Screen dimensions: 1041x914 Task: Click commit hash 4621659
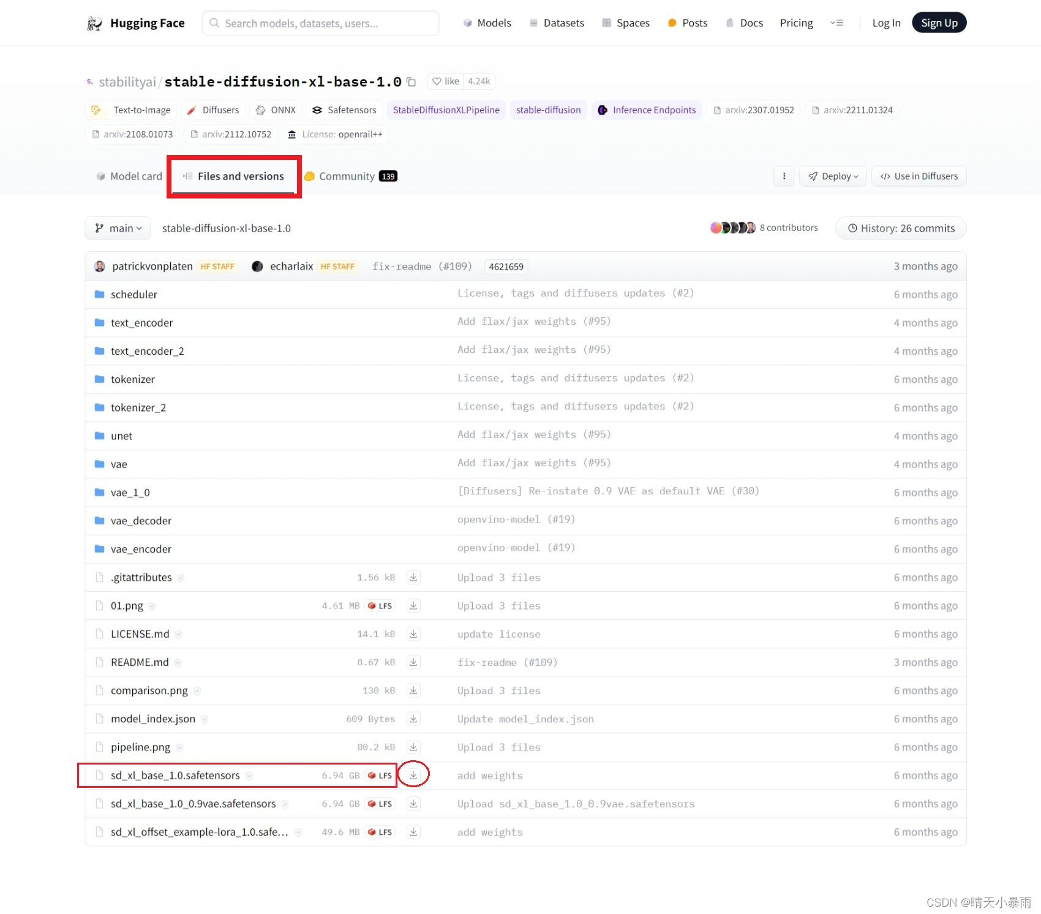point(506,267)
